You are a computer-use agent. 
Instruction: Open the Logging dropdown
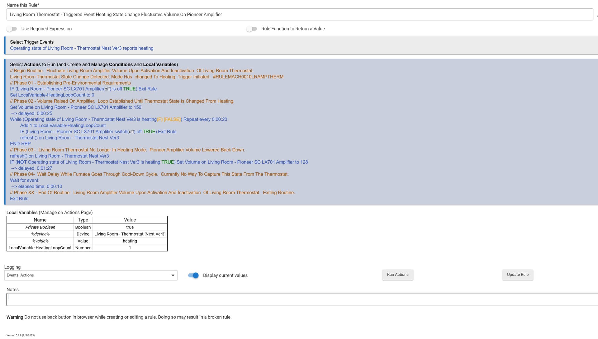click(91, 275)
